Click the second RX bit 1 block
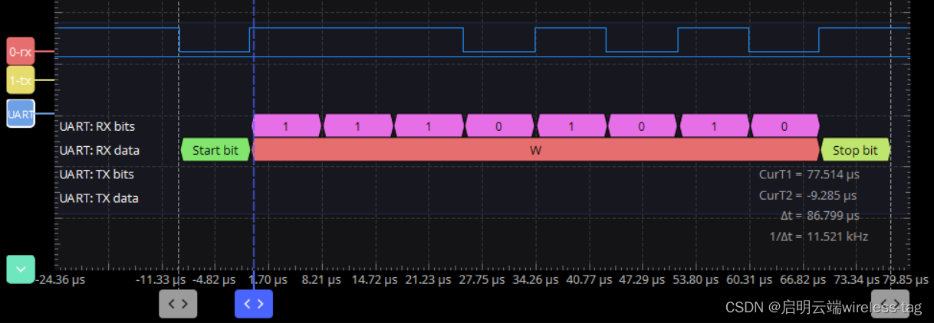This screenshot has height=323, width=934. (x=357, y=126)
